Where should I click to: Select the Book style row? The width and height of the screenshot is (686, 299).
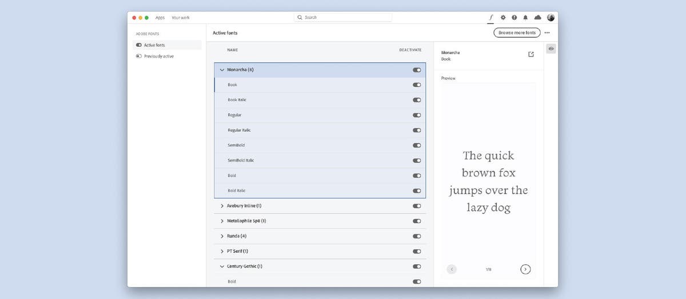tap(320, 84)
